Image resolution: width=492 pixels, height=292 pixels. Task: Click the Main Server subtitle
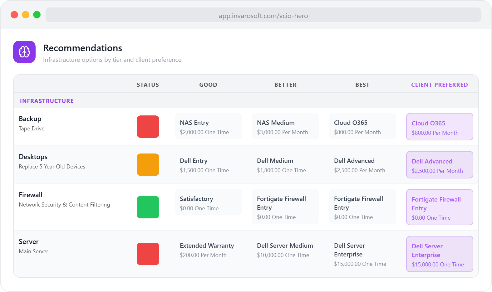33,251
